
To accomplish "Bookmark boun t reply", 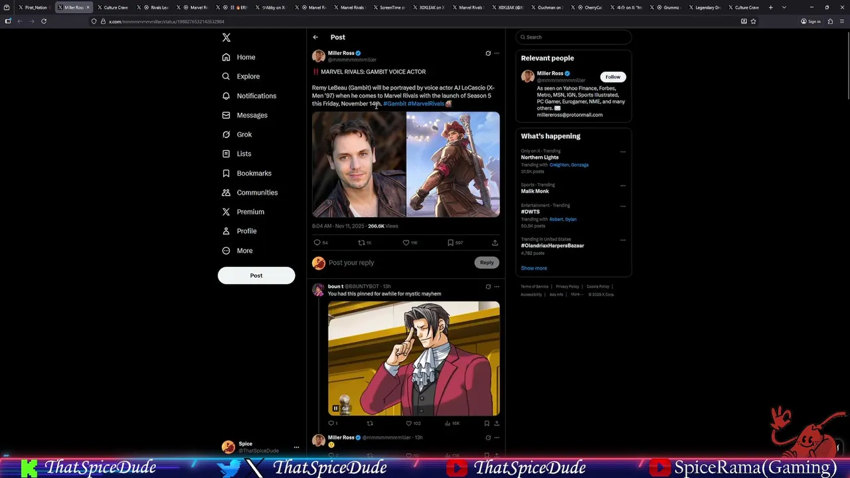I will (487, 423).
